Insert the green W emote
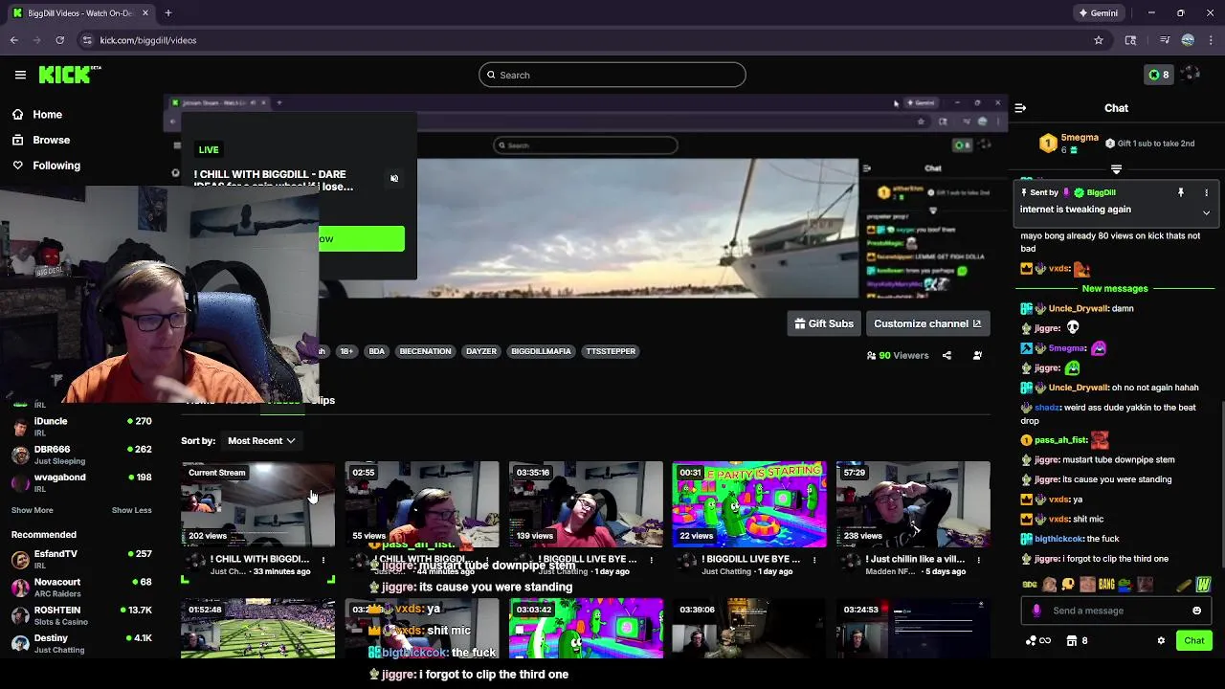The image size is (1225, 689). point(1203,584)
